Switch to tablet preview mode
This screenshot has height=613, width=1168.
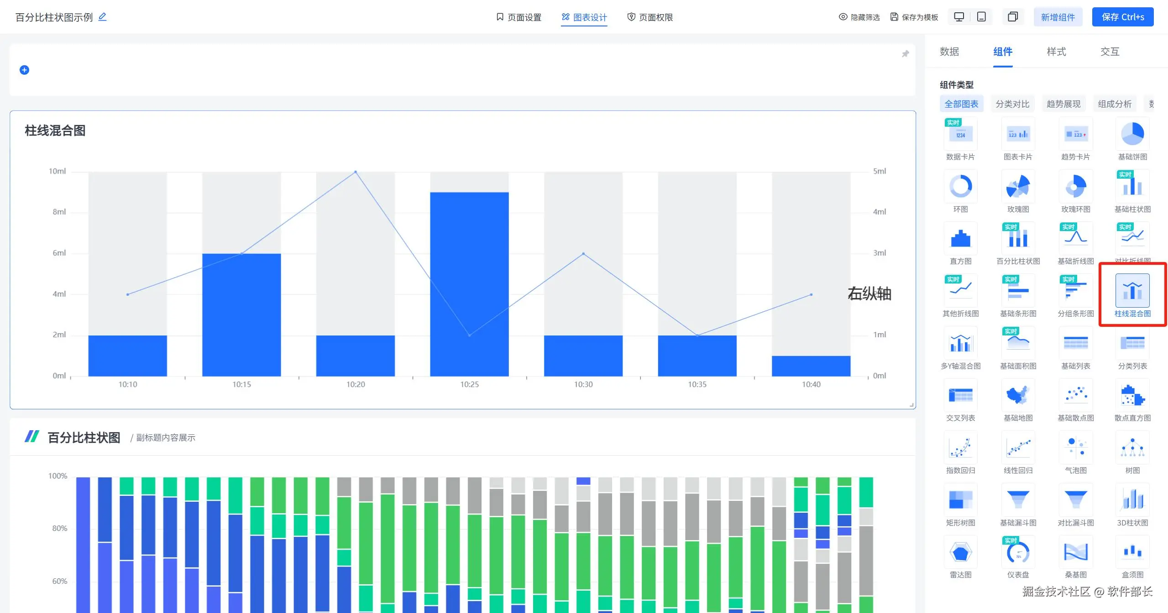981,17
